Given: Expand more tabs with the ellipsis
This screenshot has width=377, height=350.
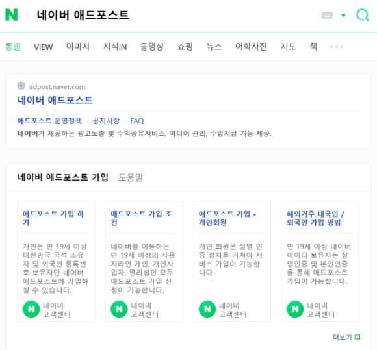Looking at the screenshot, I should [x=336, y=47].
